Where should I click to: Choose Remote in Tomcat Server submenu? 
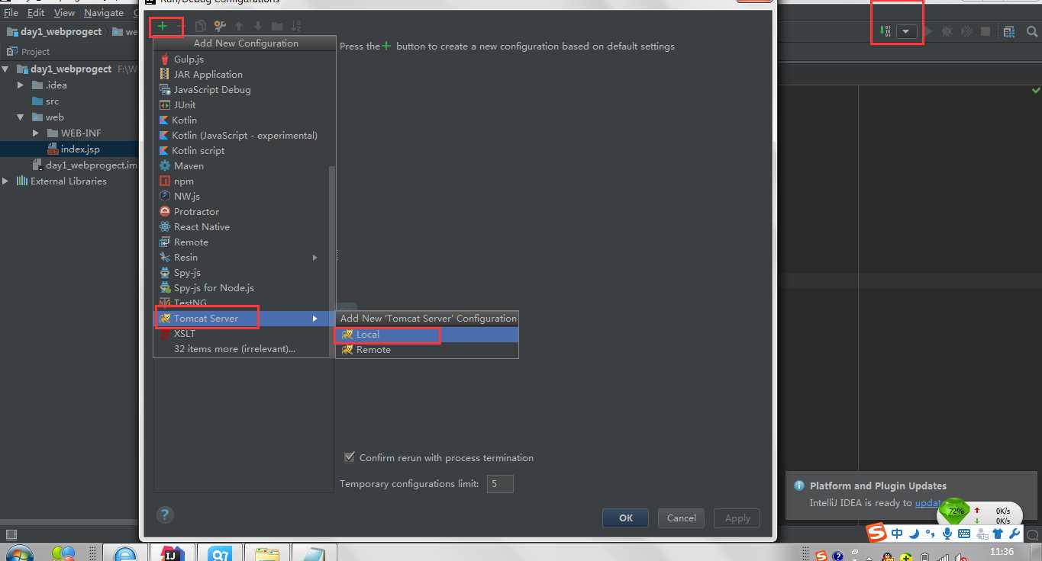point(427,349)
